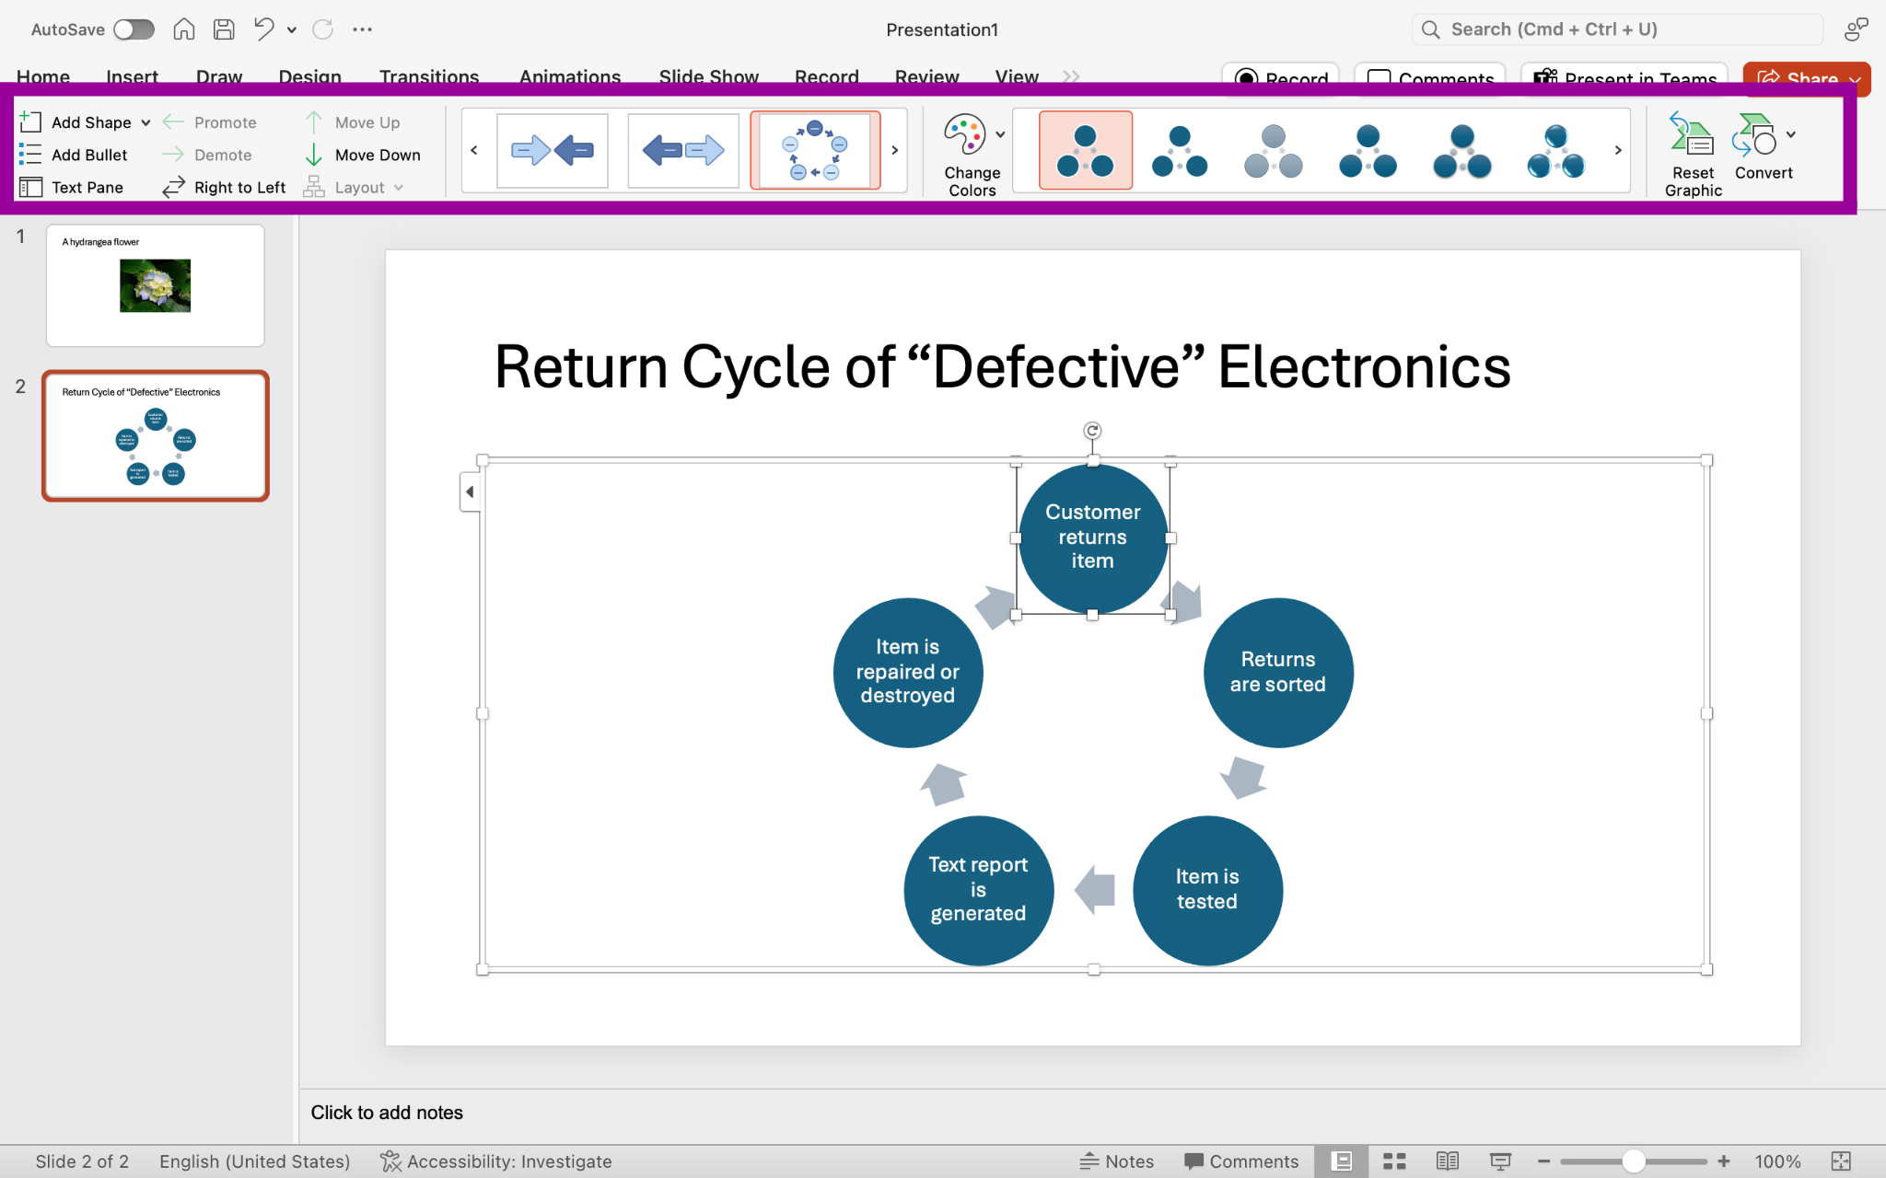Click Accessibility: Investigate
The width and height of the screenshot is (1886, 1178).
(496, 1161)
